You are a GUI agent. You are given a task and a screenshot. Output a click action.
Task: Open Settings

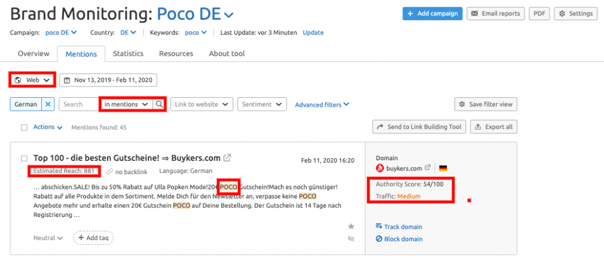click(575, 14)
